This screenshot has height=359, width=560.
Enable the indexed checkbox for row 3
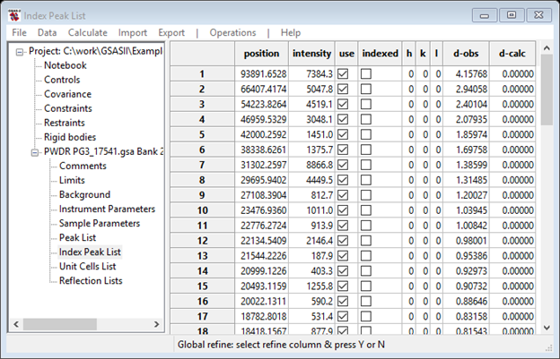click(366, 103)
